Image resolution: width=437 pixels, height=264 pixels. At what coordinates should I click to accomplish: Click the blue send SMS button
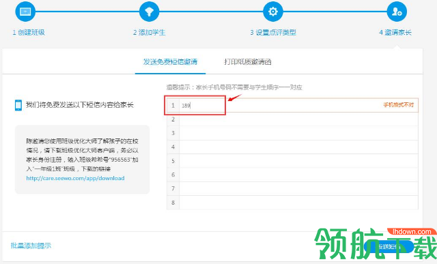point(389,247)
